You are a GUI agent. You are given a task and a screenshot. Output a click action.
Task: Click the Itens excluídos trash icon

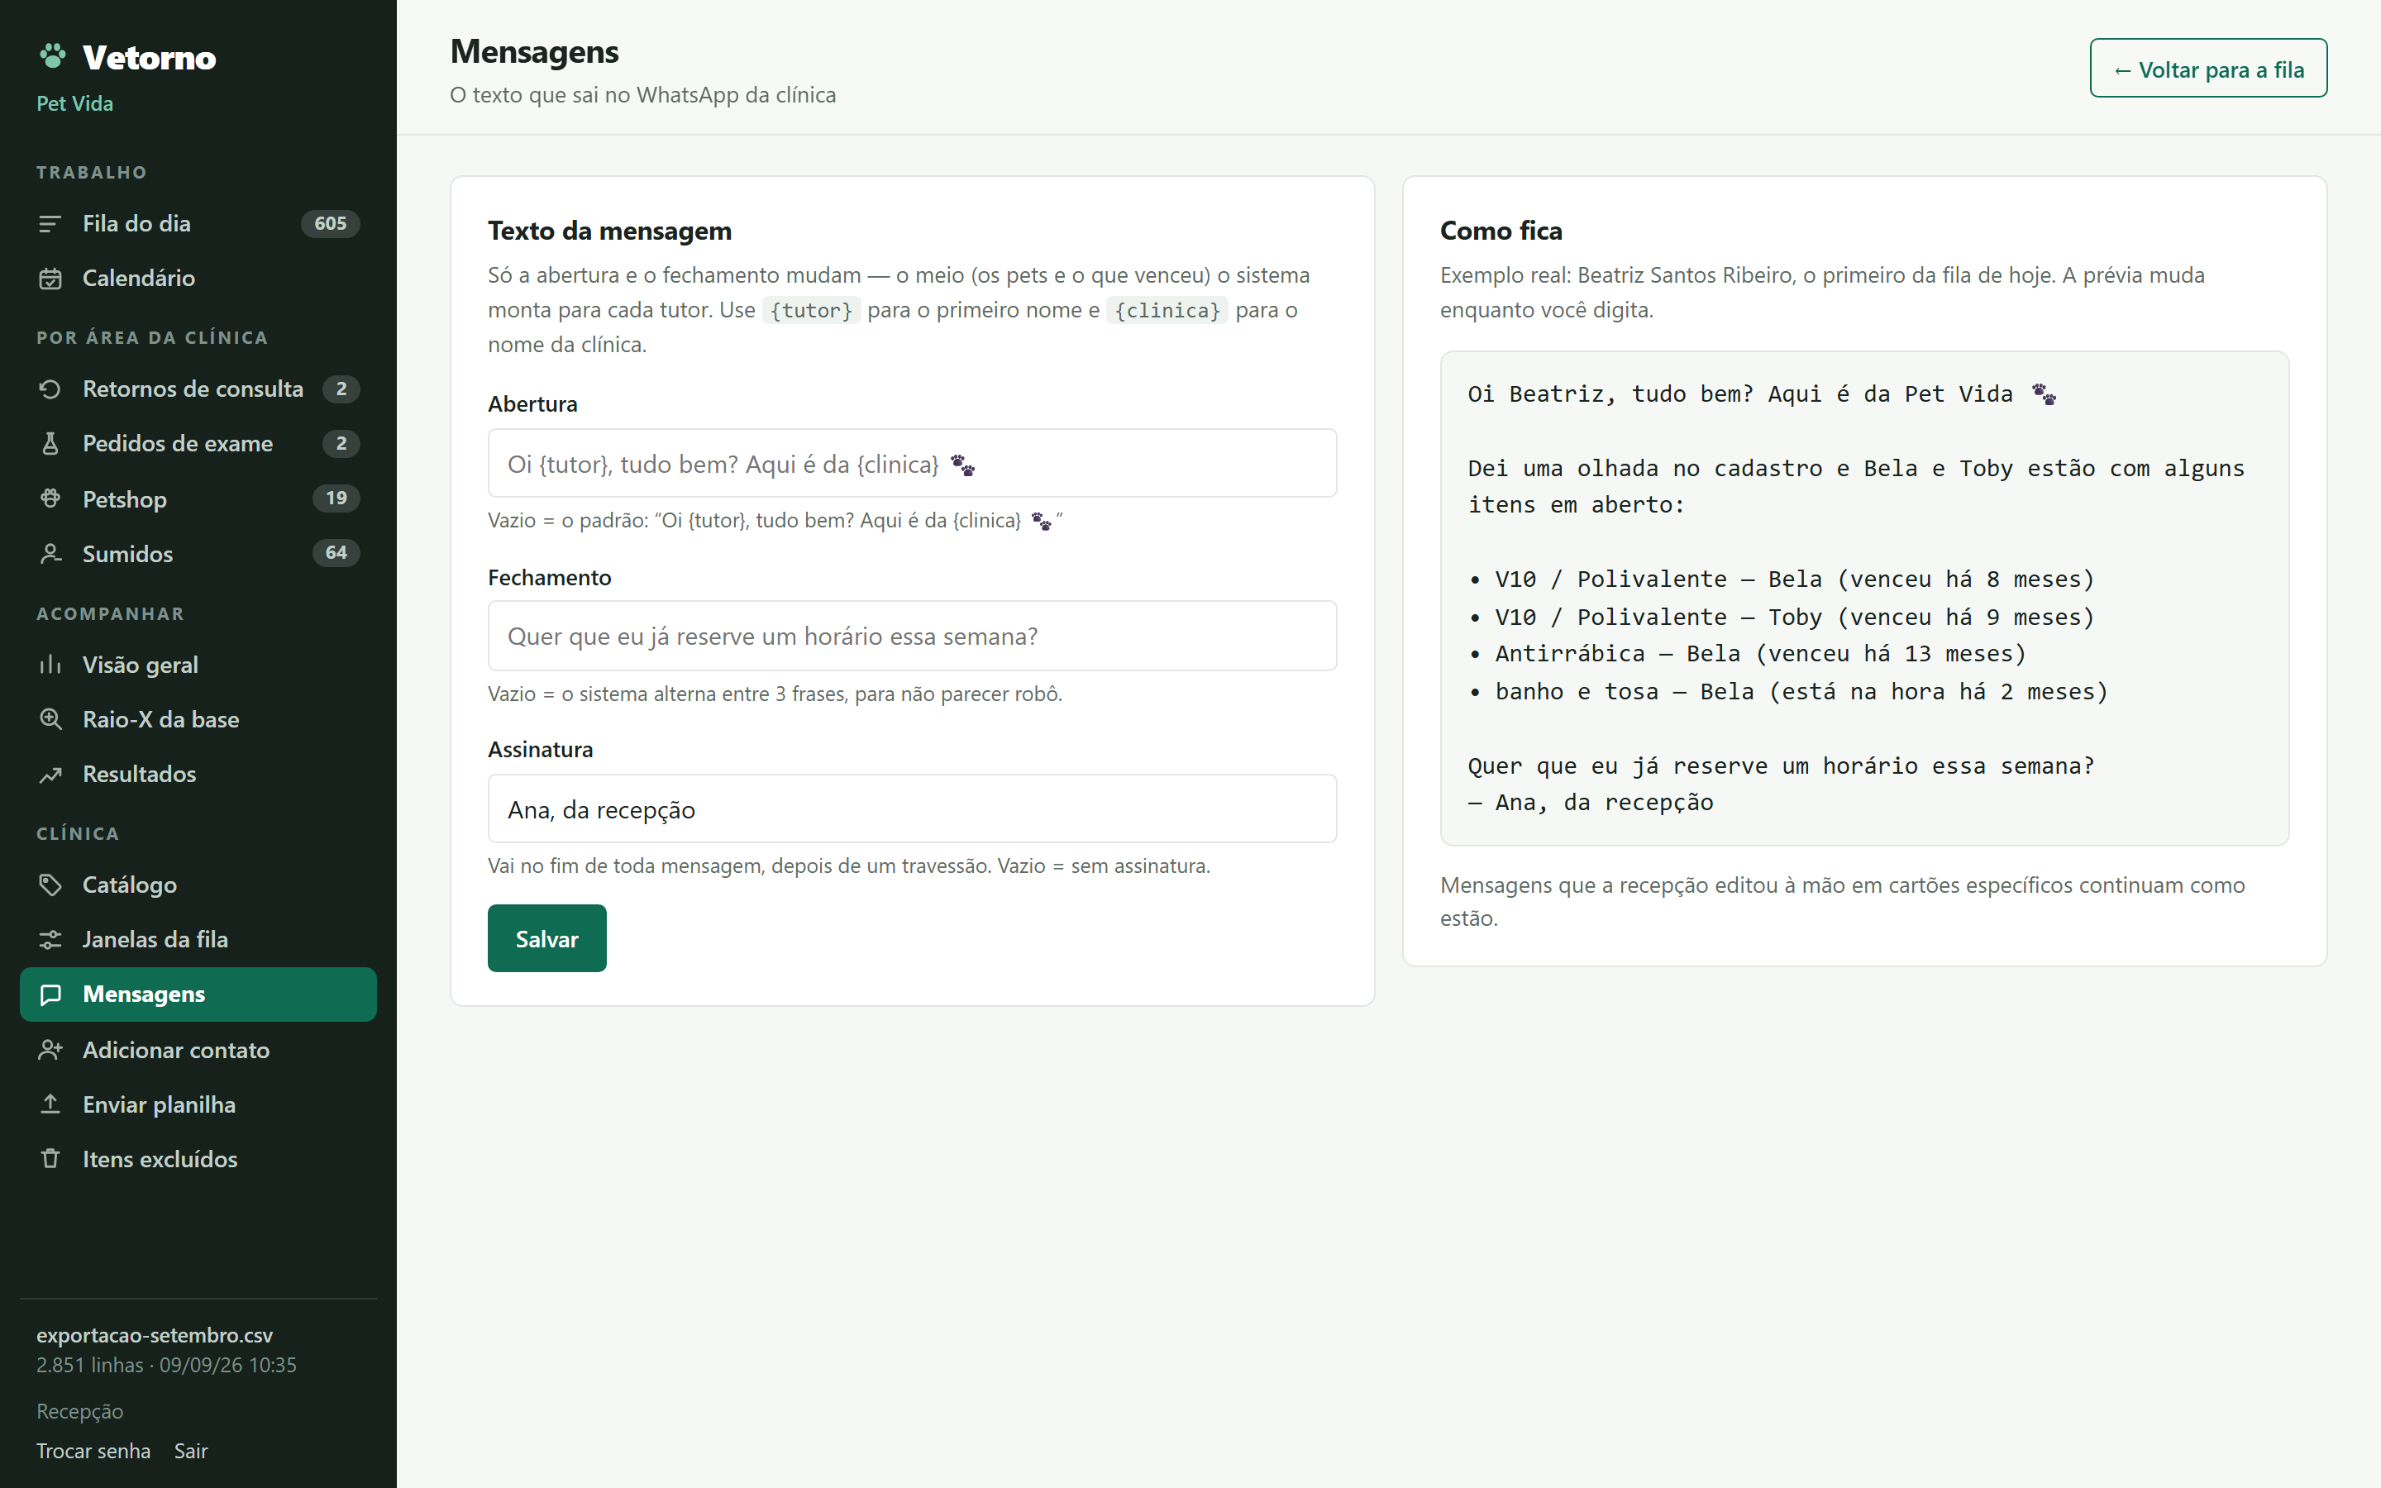point(50,1159)
